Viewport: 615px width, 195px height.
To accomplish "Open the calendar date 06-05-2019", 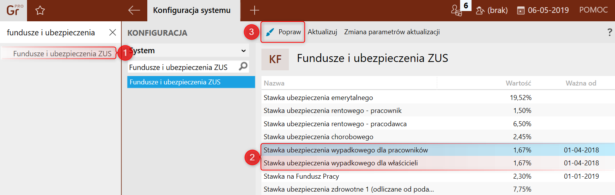I will point(543,10).
